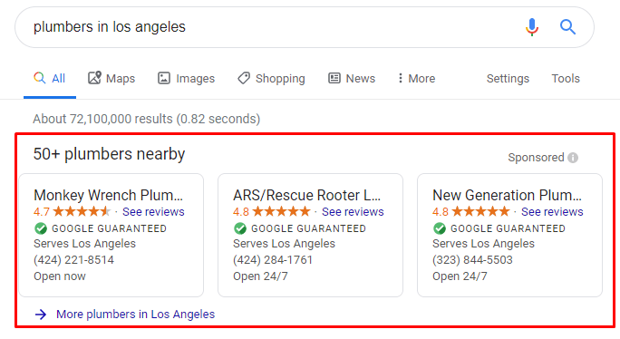Click New Generation 4.8 star rating
Viewport: 620px width, 339px height.
point(471,211)
